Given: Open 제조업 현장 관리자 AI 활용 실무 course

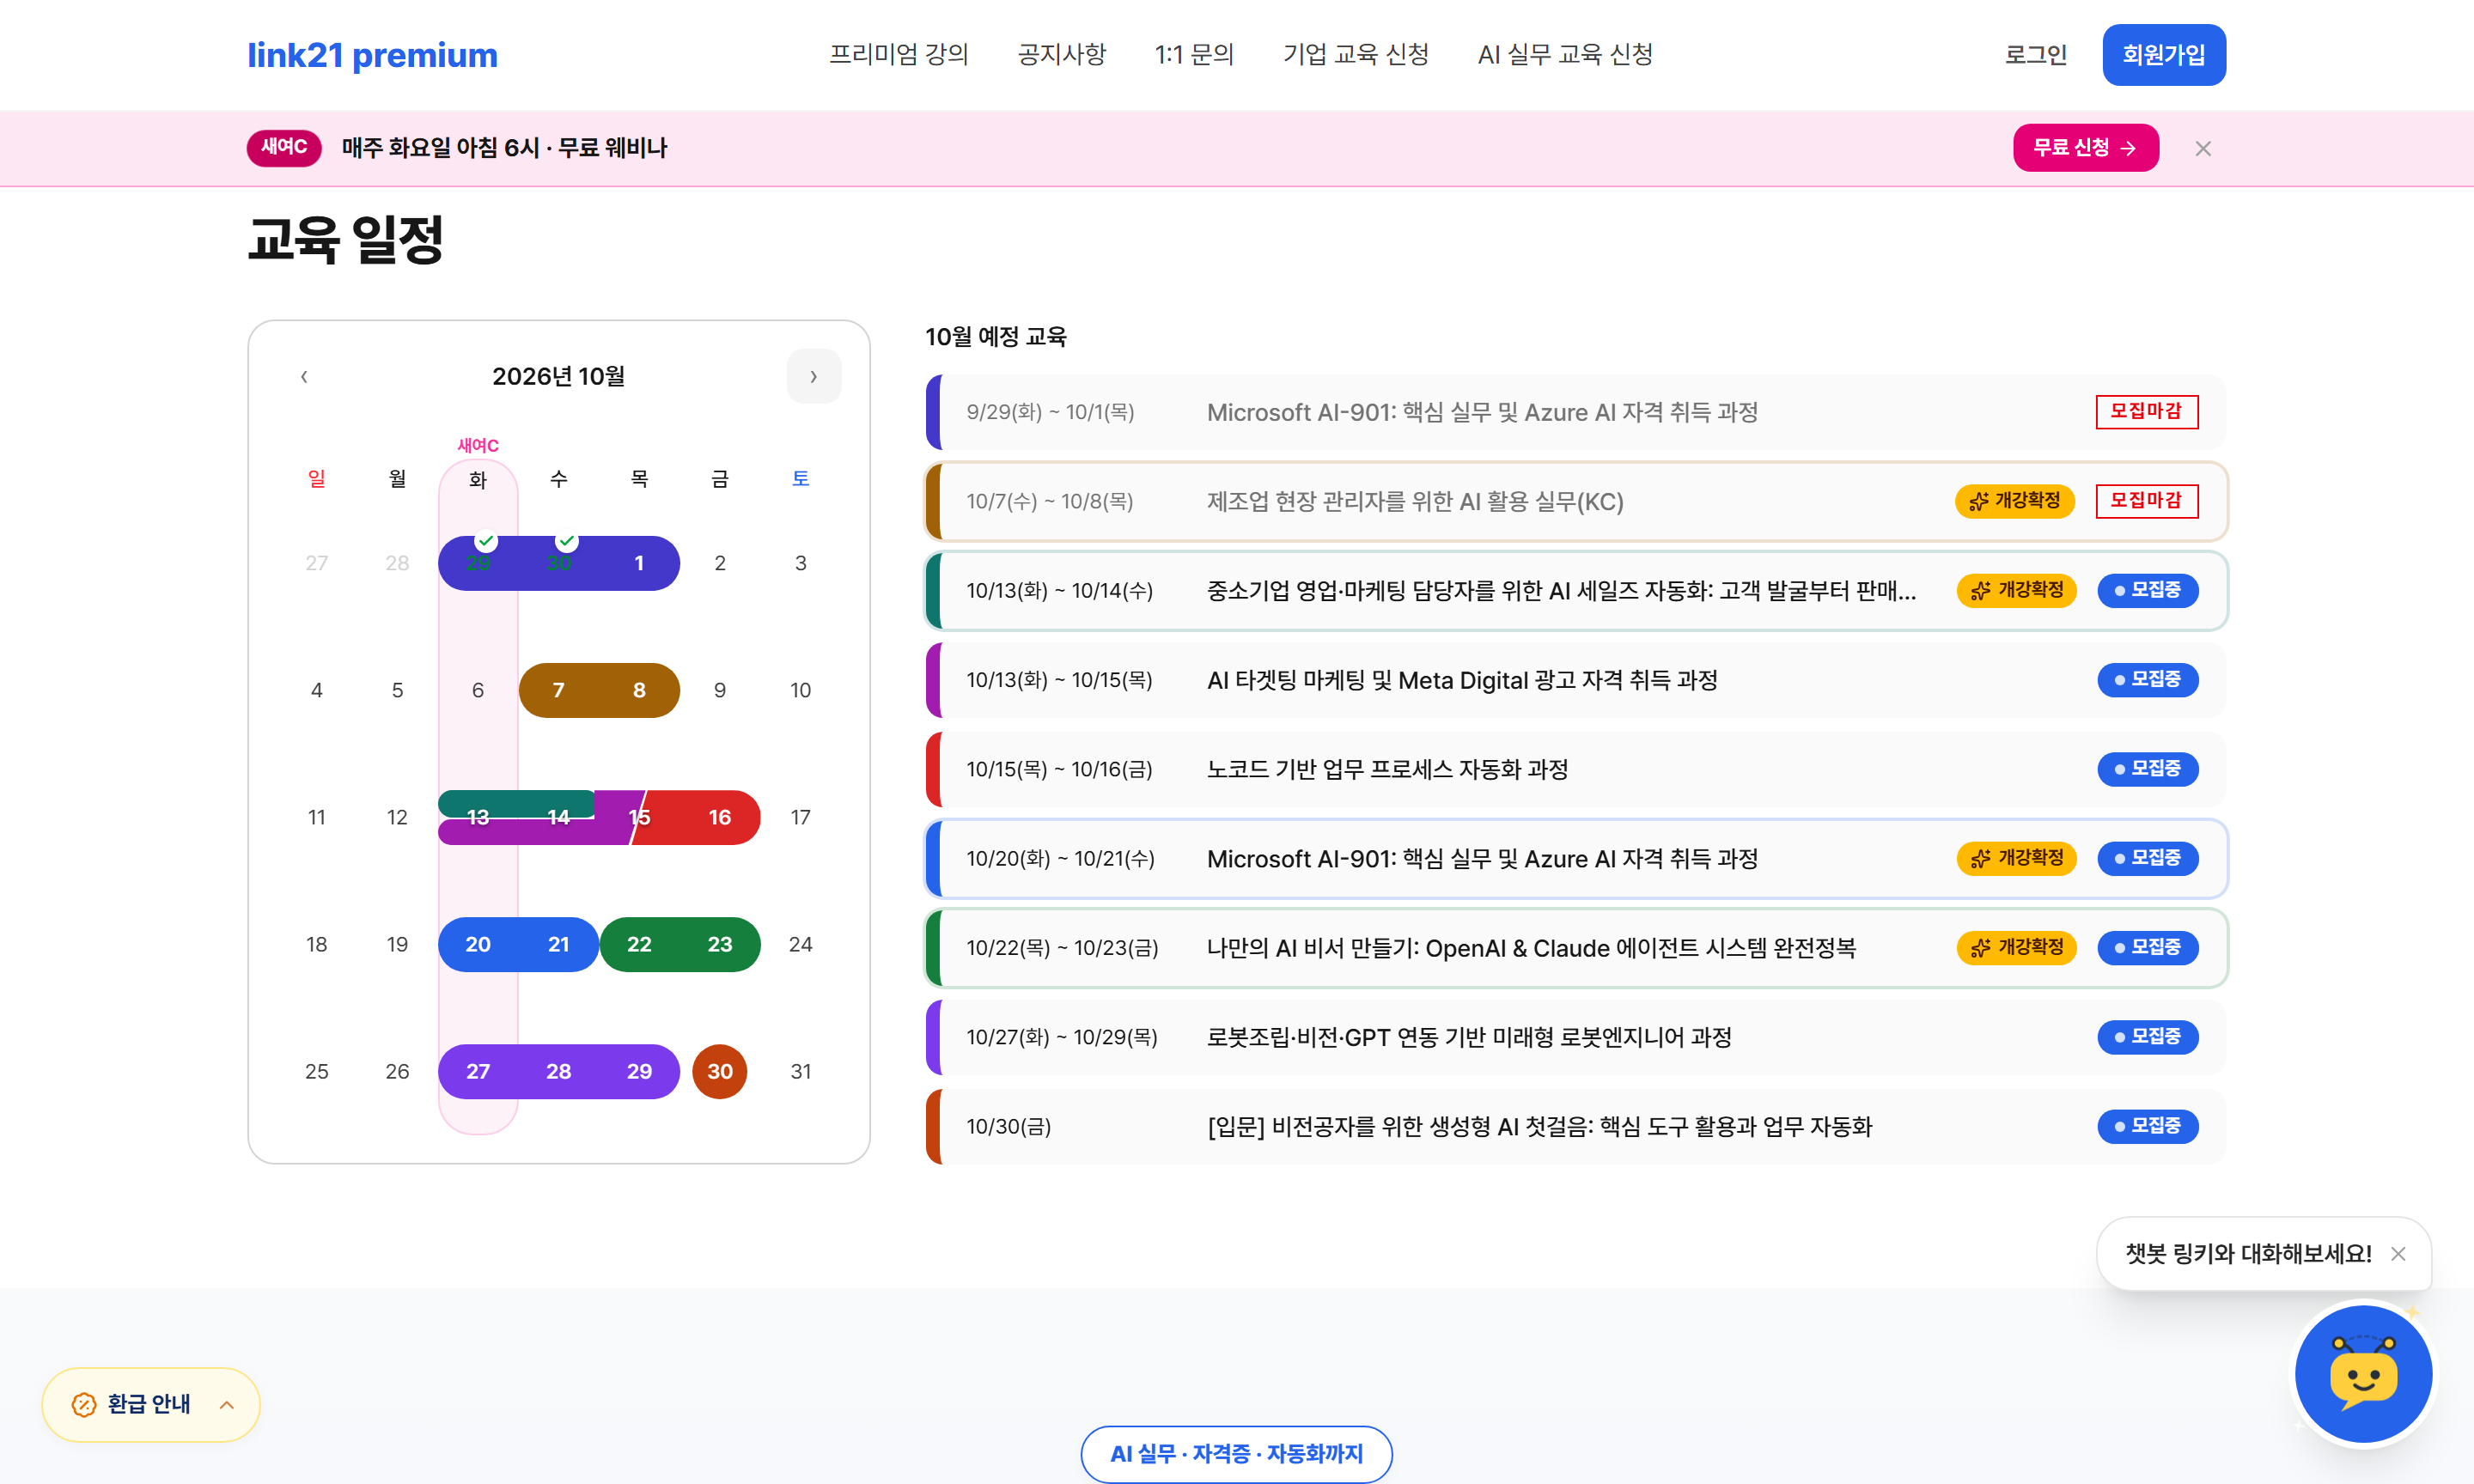Looking at the screenshot, I should tap(1576, 501).
